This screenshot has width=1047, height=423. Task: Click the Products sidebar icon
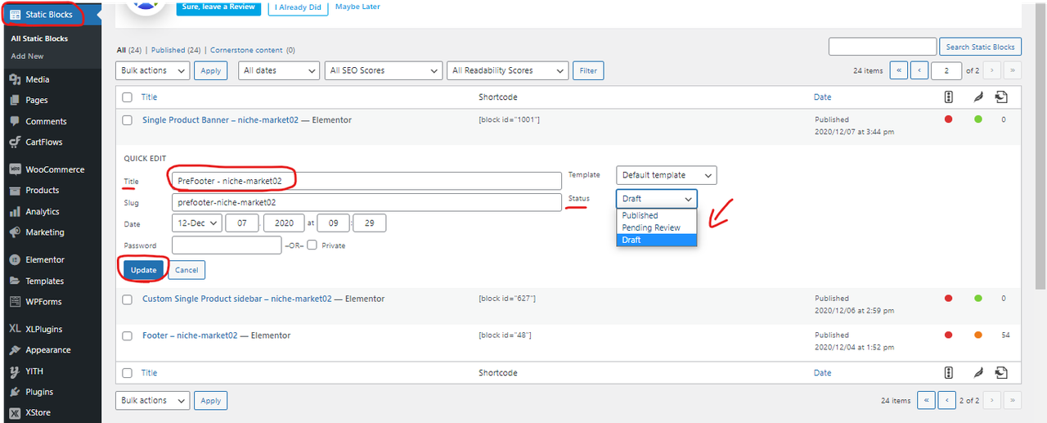point(15,190)
